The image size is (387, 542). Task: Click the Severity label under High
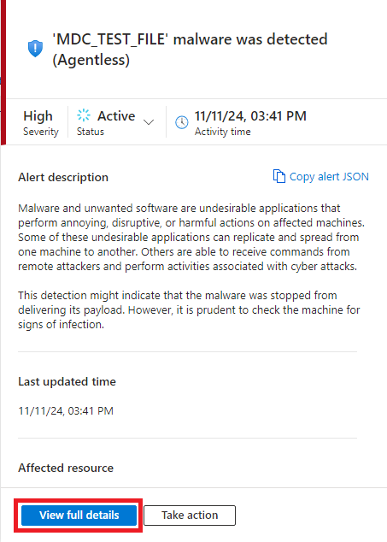41,132
